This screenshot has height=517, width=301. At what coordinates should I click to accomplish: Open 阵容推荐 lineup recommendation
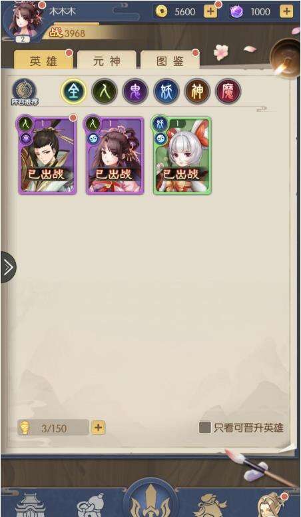tap(25, 93)
